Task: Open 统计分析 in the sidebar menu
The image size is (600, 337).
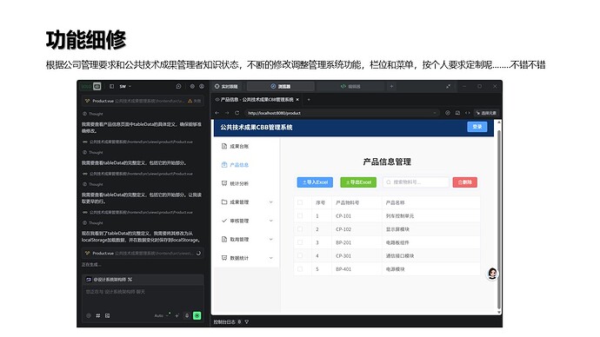Action: pos(247,183)
